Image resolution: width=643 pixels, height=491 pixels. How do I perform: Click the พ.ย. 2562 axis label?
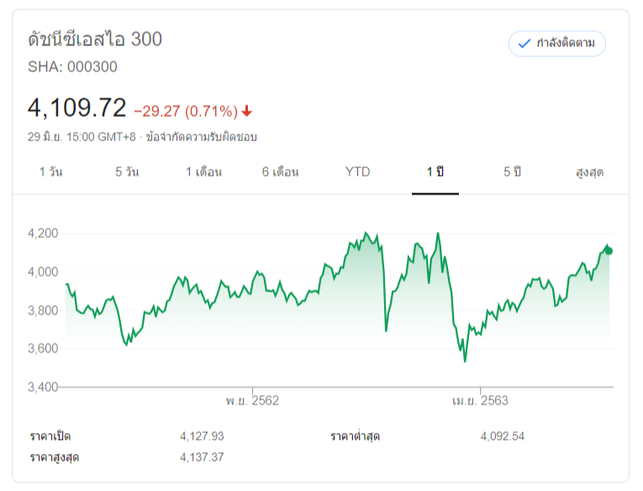(x=252, y=401)
